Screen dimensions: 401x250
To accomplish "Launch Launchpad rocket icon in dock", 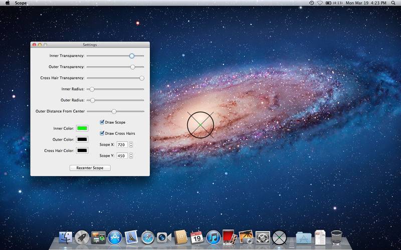I will (x=82, y=238).
